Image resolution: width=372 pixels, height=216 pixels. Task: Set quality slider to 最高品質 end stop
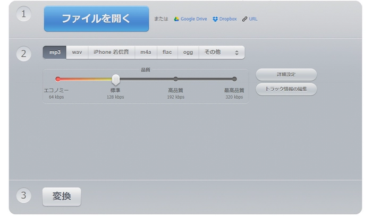tap(234, 79)
